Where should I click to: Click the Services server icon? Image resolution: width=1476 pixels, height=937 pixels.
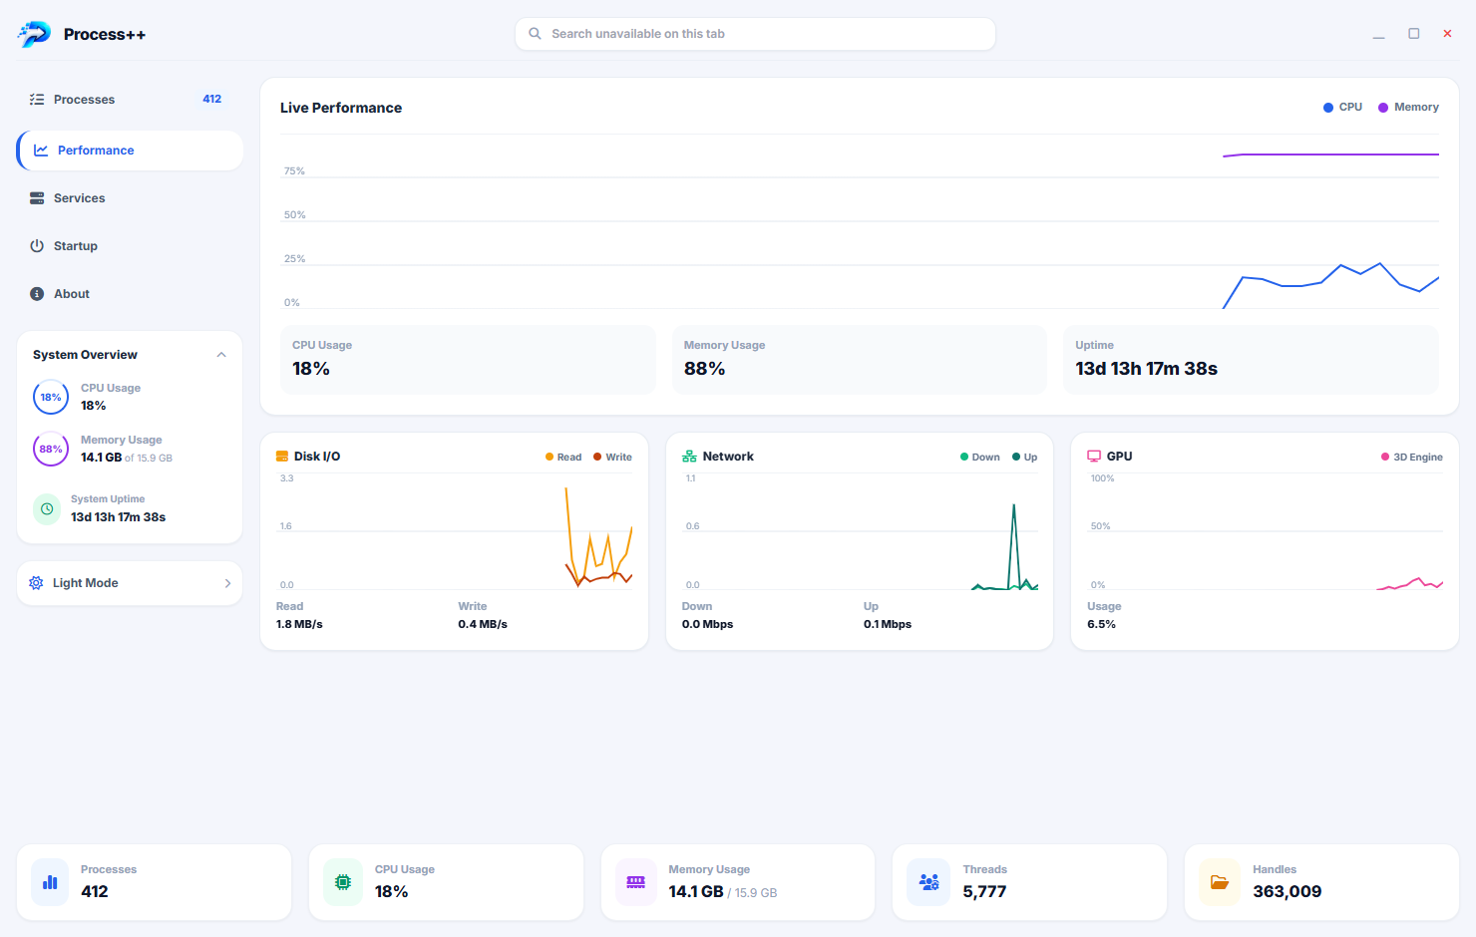[x=37, y=198]
